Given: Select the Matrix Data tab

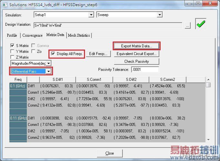Looking at the screenshot, I should pos(55,35).
